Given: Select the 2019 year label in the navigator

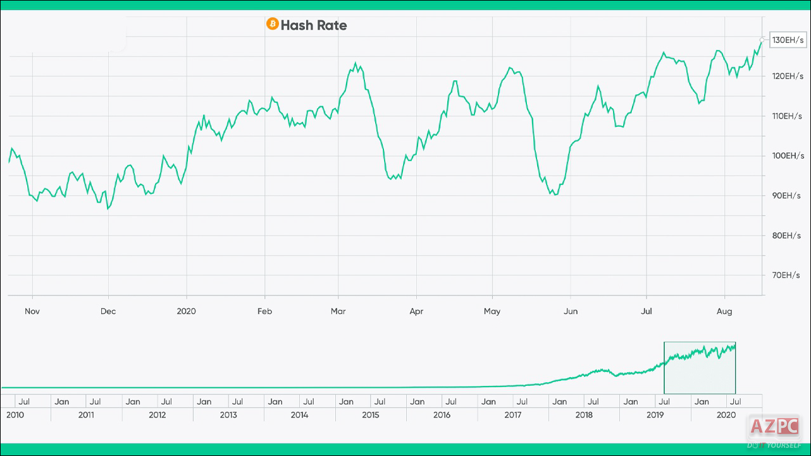Looking at the screenshot, I should (x=655, y=415).
